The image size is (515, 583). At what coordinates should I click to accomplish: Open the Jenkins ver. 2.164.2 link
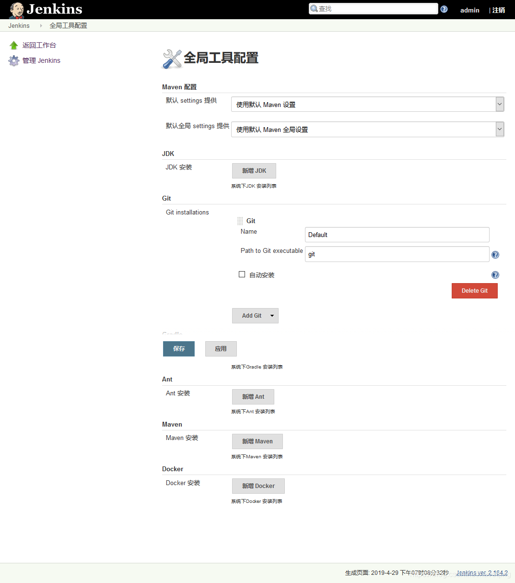point(482,573)
